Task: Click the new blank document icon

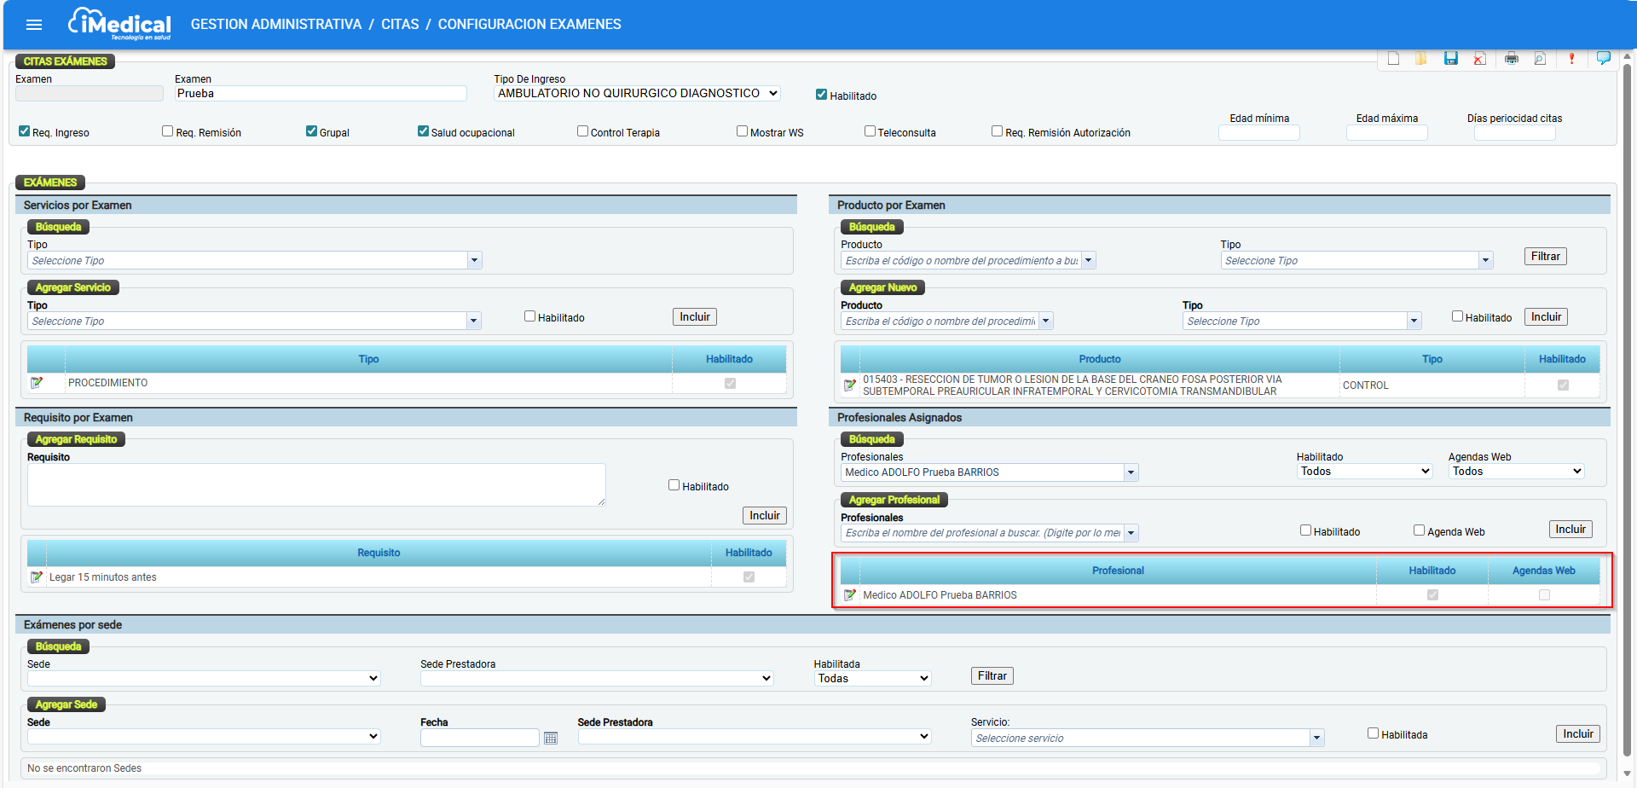Action: point(1393,58)
